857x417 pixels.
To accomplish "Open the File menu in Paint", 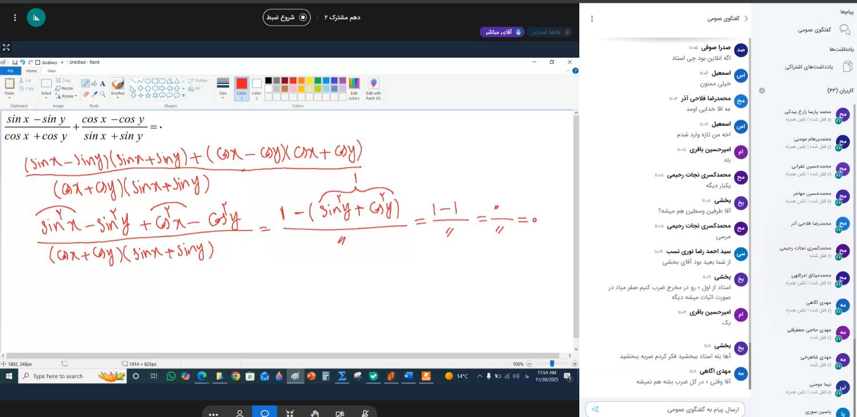I will pos(10,71).
